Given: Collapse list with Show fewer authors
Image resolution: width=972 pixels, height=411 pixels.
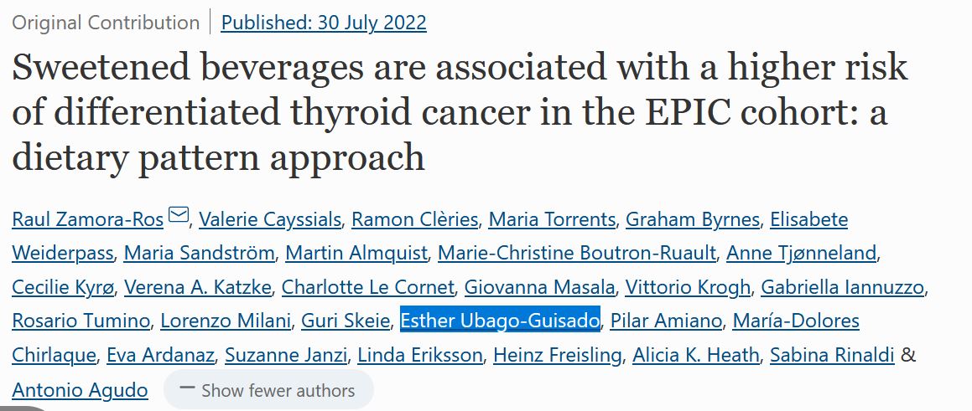Looking at the screenshot, I should click(268, 390).
